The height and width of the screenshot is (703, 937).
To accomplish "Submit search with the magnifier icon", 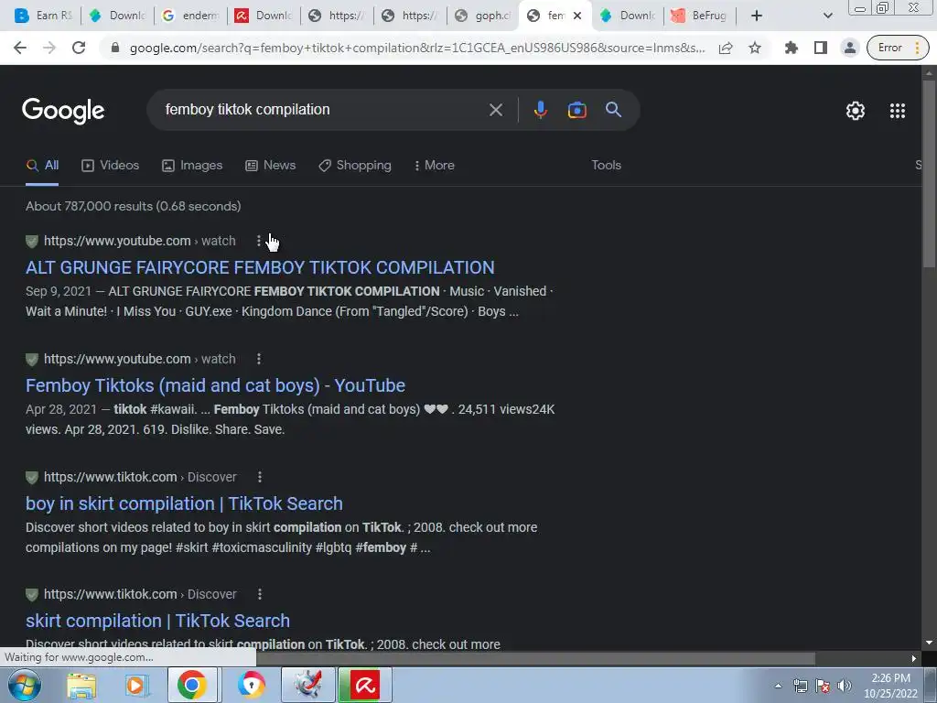I will click(613, 110).
